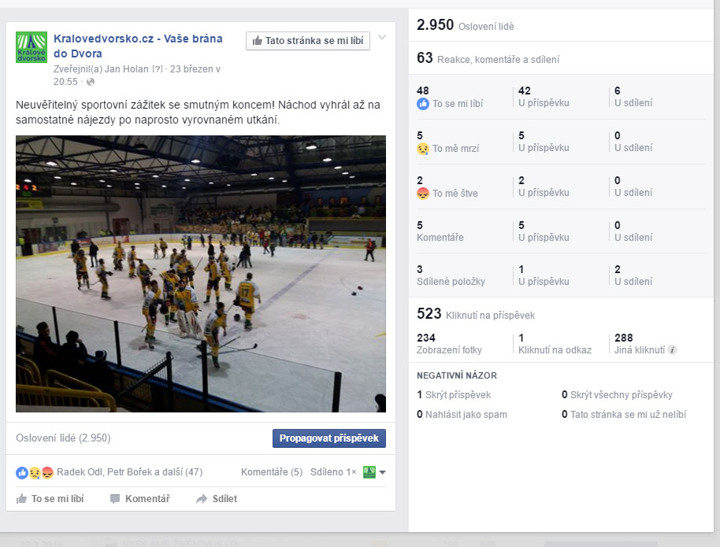The height and width of the screenshot is (547, 720).
Task: Click the Kralovedvorsko page logo avatar
Action: (x=32, y=47)
